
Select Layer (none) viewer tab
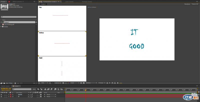69,2
